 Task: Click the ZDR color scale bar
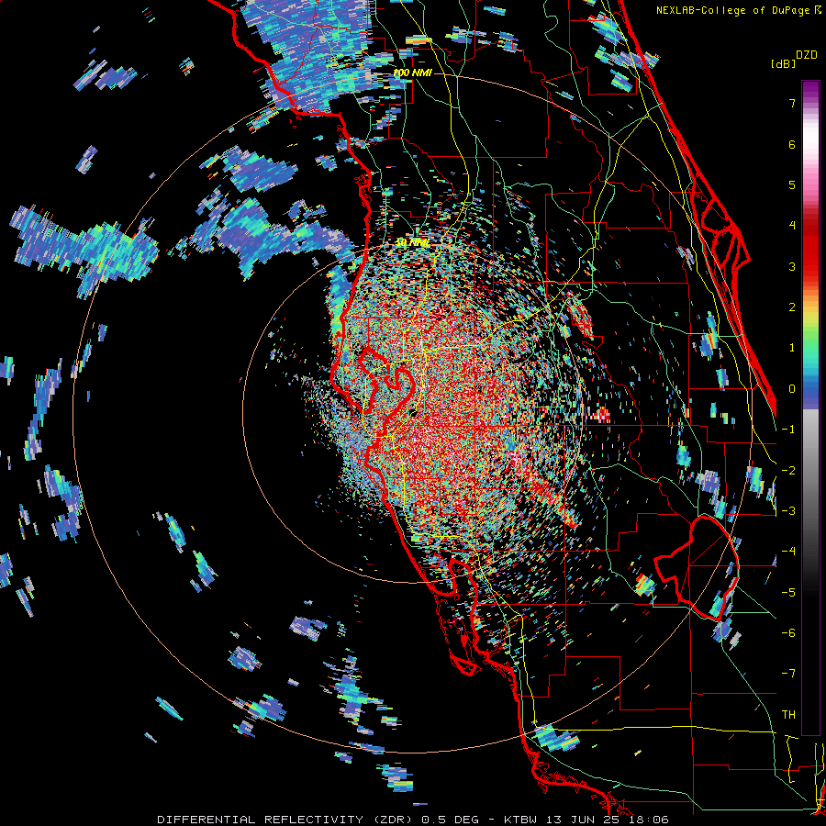810,407
